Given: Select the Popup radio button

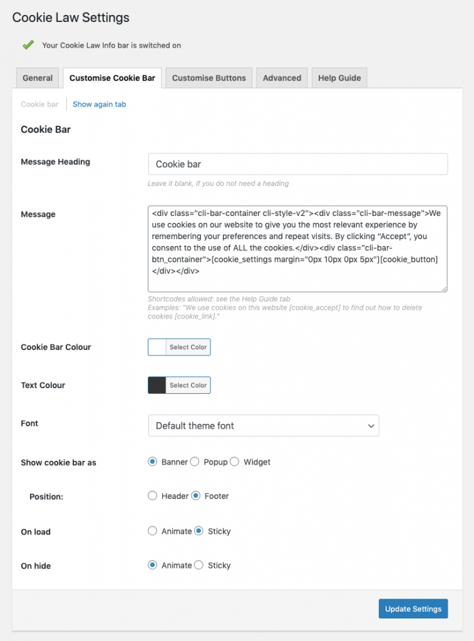Looking at the screenshot, I should coord(195,461).
